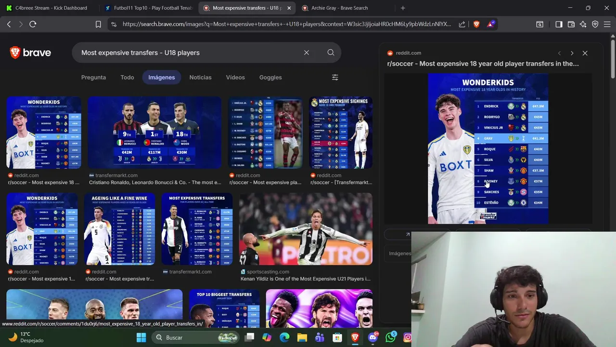Submit search with magnifier icon

click(x=331, y=53)
